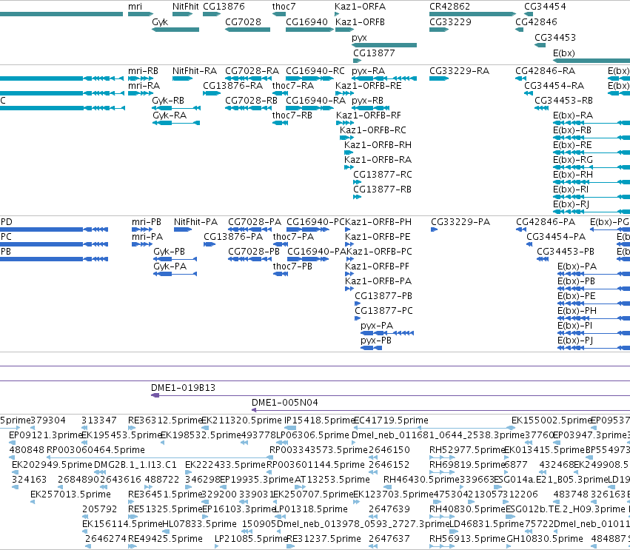Open EST RH52977.5prime
Viewport: 630px width, 550px height.
[441, 457]
